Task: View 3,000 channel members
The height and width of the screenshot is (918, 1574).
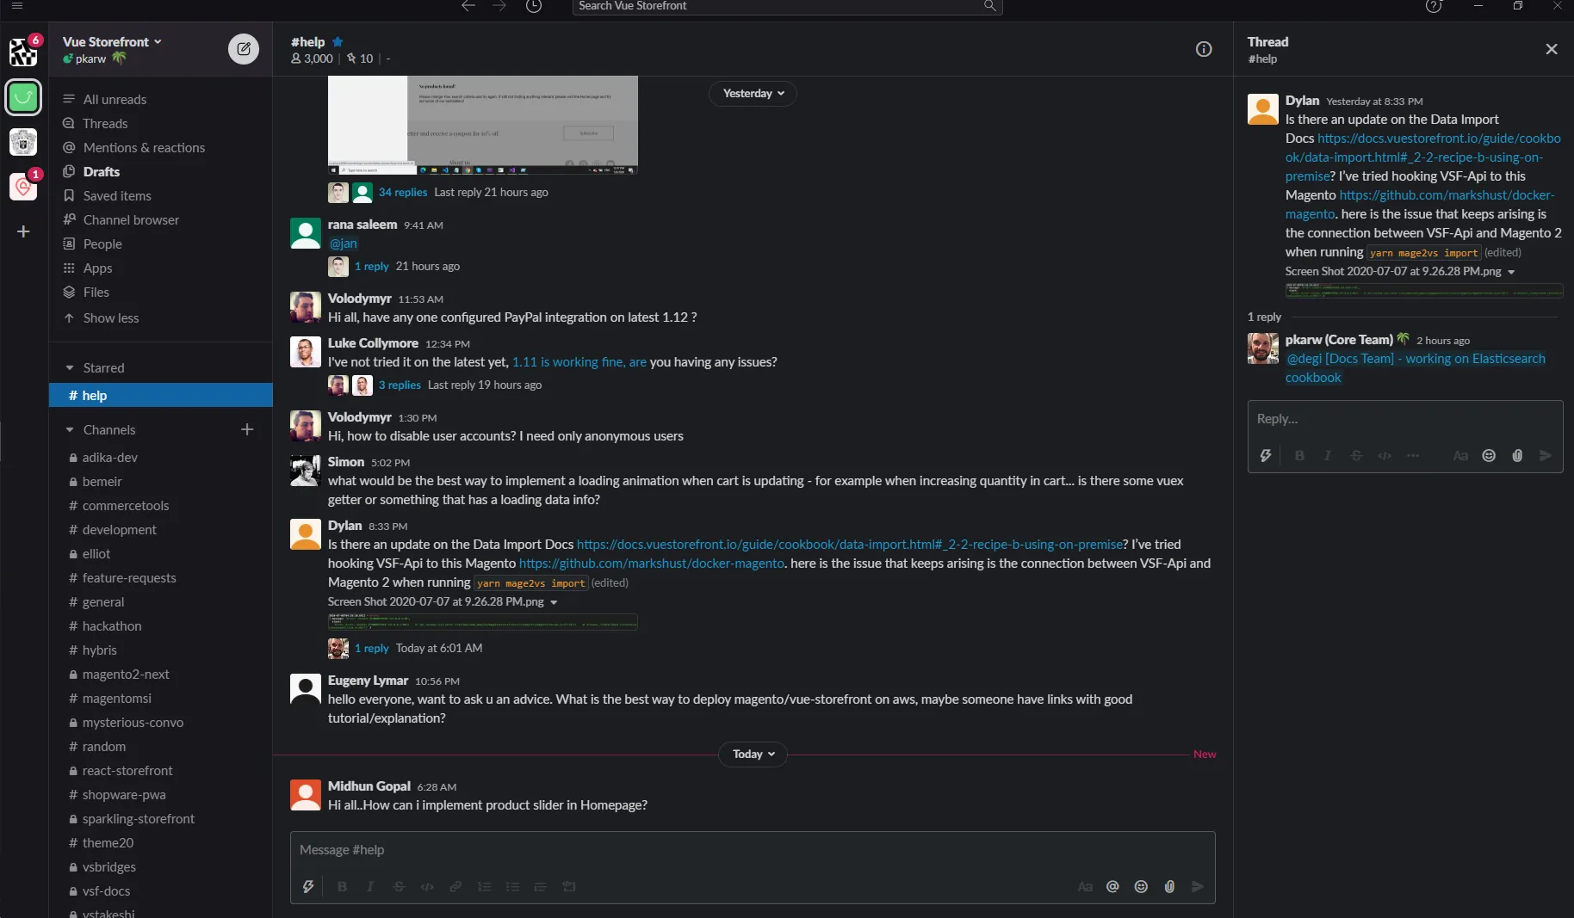Action: pyautogui.click(x=312, y=59)
